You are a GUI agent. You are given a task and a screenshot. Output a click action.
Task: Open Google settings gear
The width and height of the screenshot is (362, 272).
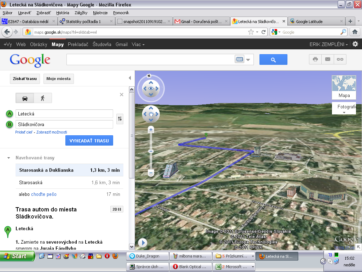coord(355,44)
